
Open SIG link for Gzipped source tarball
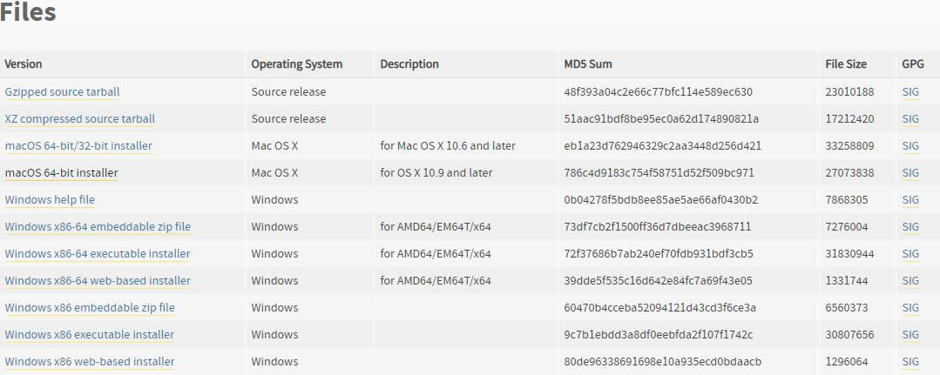click(910, 91)
